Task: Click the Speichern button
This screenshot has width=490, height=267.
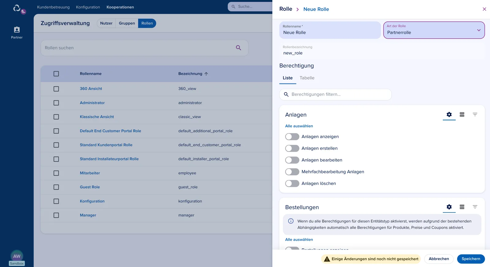Action: 471,259
